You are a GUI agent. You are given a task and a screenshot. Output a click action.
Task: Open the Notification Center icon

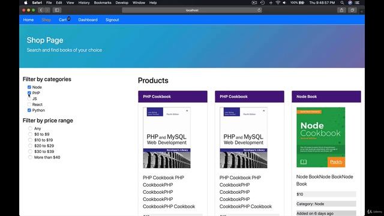tap(358, 2)
